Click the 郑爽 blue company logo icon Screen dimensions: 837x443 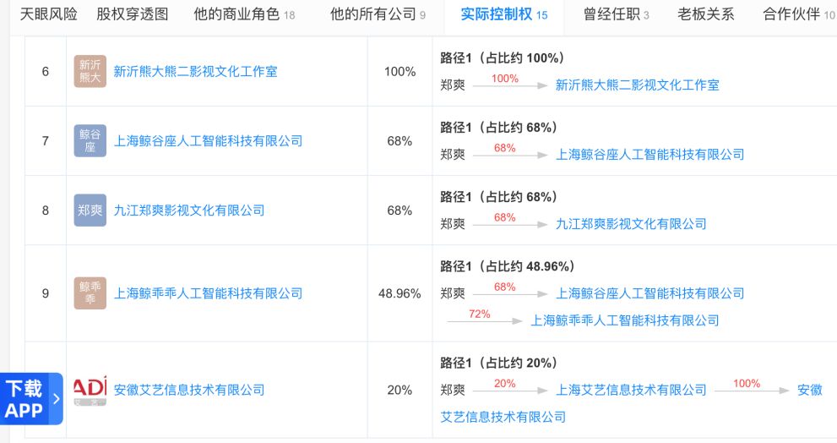[x=90, y=210]
